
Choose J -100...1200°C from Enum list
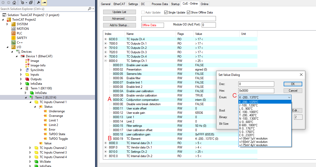265,105
